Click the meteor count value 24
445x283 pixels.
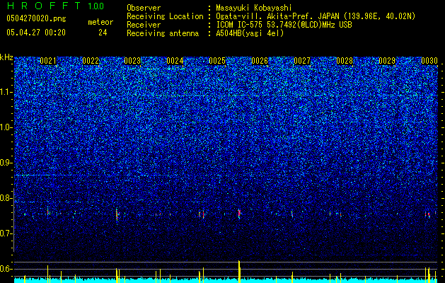pos(103,33)
